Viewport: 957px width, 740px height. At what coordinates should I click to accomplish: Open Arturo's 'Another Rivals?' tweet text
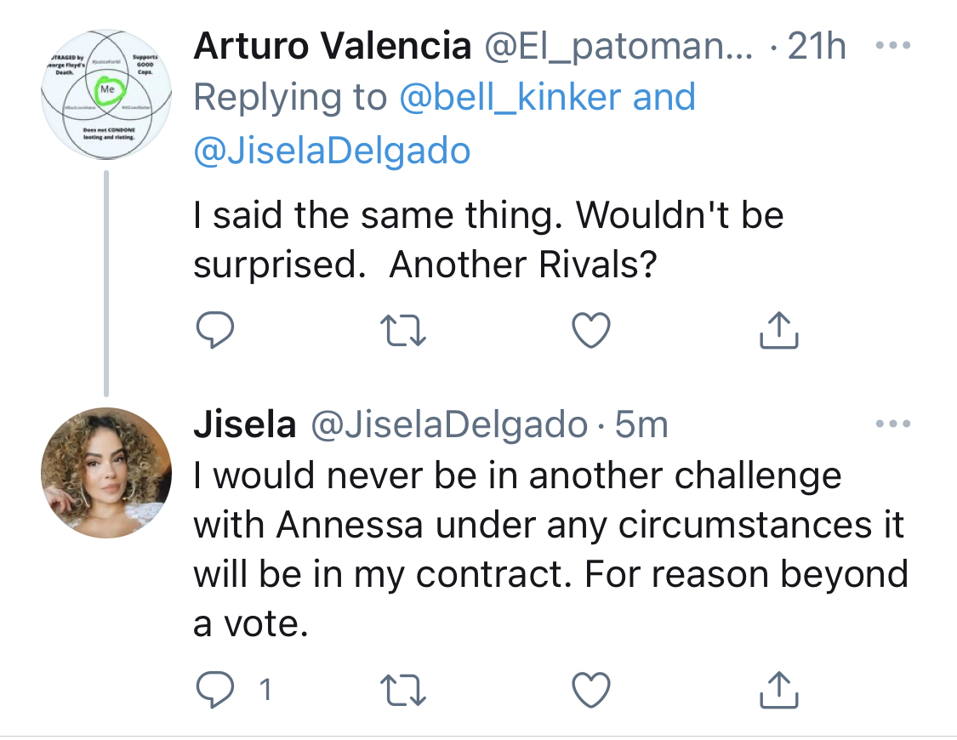[x=488, y=240]
